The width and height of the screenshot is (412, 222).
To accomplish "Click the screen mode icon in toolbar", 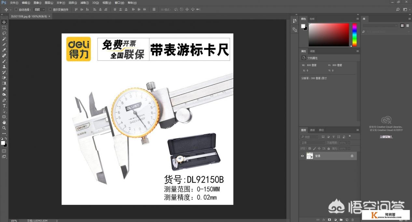I will 4,156.
